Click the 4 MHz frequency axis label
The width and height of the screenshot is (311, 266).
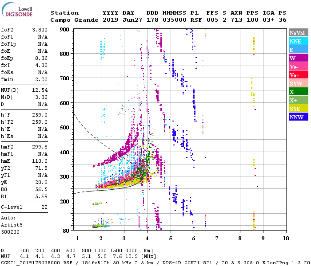click(x=147, y=239)
